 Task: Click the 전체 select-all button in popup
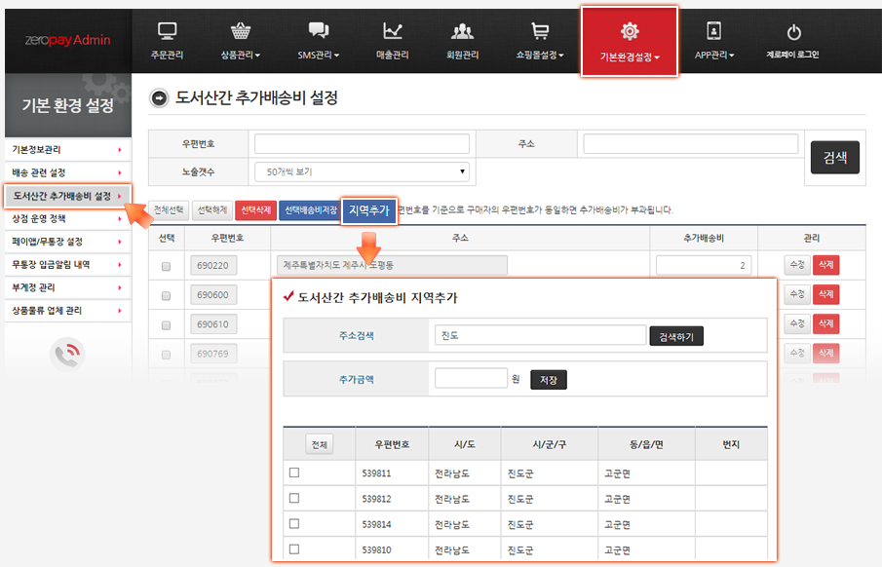click(320, 444)
